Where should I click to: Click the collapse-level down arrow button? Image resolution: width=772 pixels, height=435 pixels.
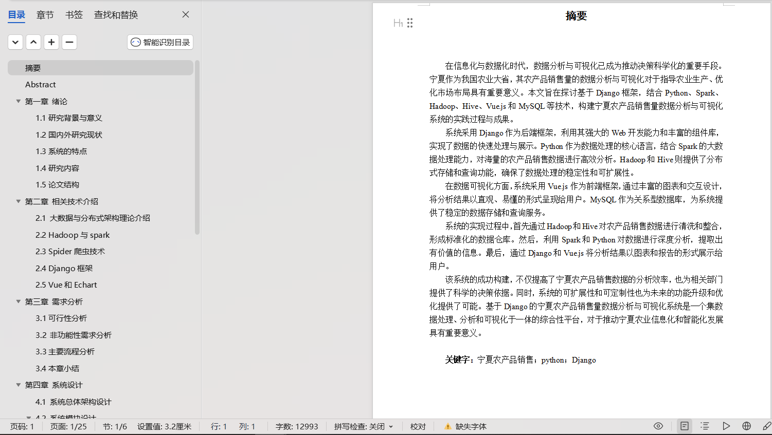[15, 42]
